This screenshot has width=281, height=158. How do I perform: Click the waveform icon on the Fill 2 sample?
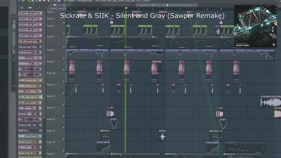pos(40,119)
